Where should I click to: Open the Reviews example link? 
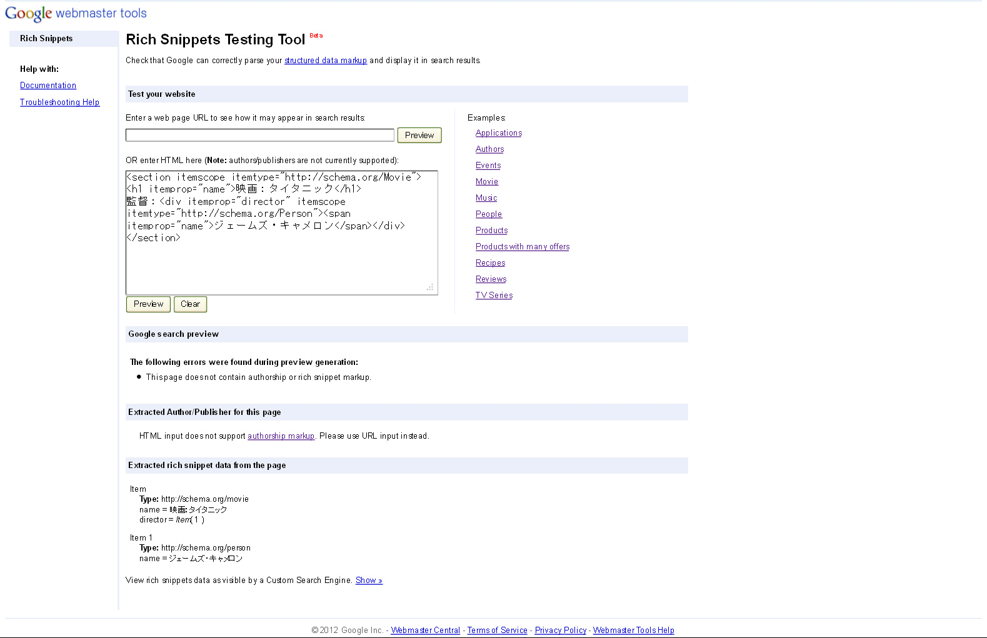[x=491, y=279]
